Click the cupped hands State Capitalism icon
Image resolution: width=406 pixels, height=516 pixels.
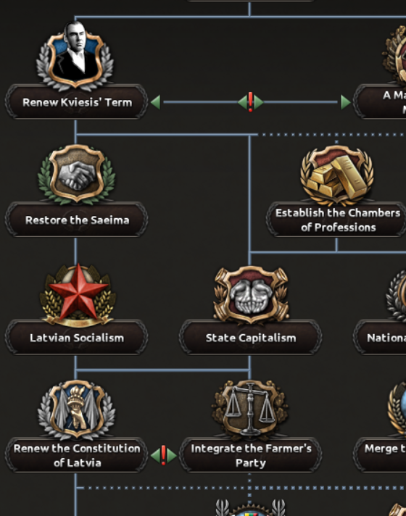point(251,294)
